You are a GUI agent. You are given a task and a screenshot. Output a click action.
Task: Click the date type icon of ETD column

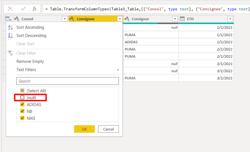(x=182, y=19)
